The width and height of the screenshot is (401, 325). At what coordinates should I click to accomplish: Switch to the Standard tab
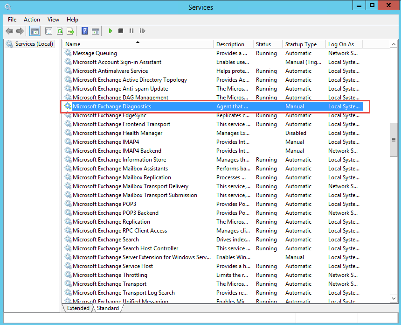(108, 308)
